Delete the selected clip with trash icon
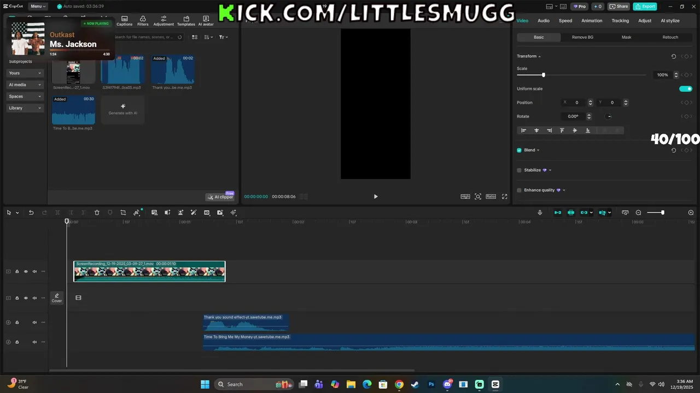 (x=97, y=212)
